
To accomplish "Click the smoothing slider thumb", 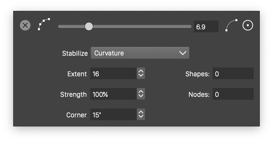I will point(89,26).
